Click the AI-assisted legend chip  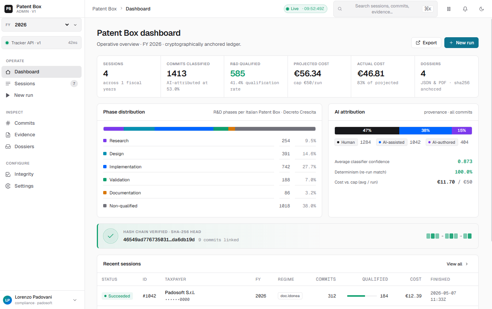pos(392,142)
